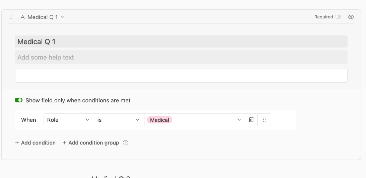Image resolution: width=366 pixels, height=178 pixels.
Task: Toggle the Required switch
Action: point(338,17)
